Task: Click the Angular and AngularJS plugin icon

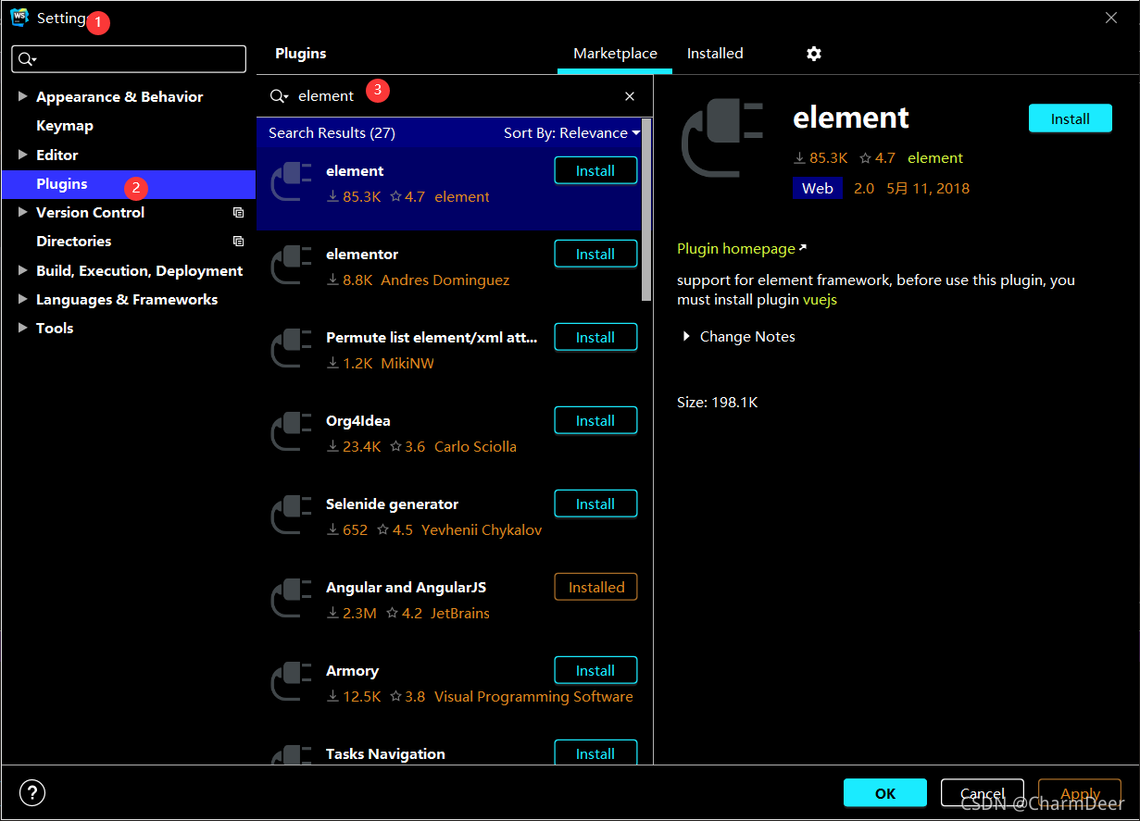Action: pyautogui.click(x=291, y=597)
